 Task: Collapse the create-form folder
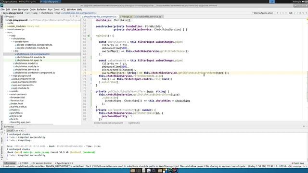pyautogui.click(x=12, y=42)
